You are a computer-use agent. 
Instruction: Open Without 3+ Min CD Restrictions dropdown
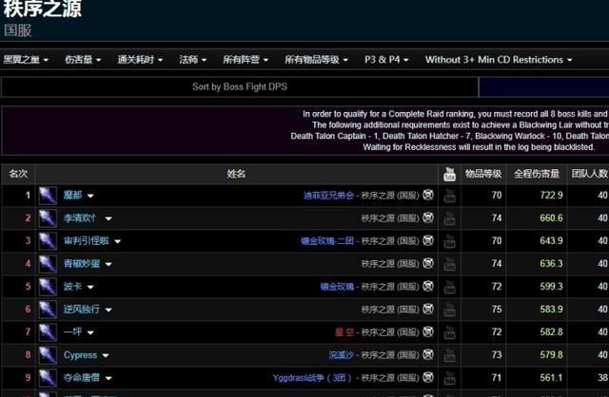point(499,60)
